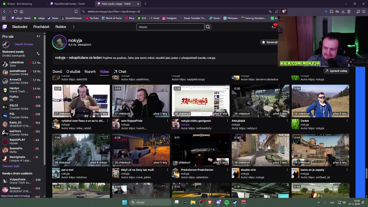Screen dimensions: 368x207
Task: Bookmark this page icon in address bar
Action: point(76,11)
